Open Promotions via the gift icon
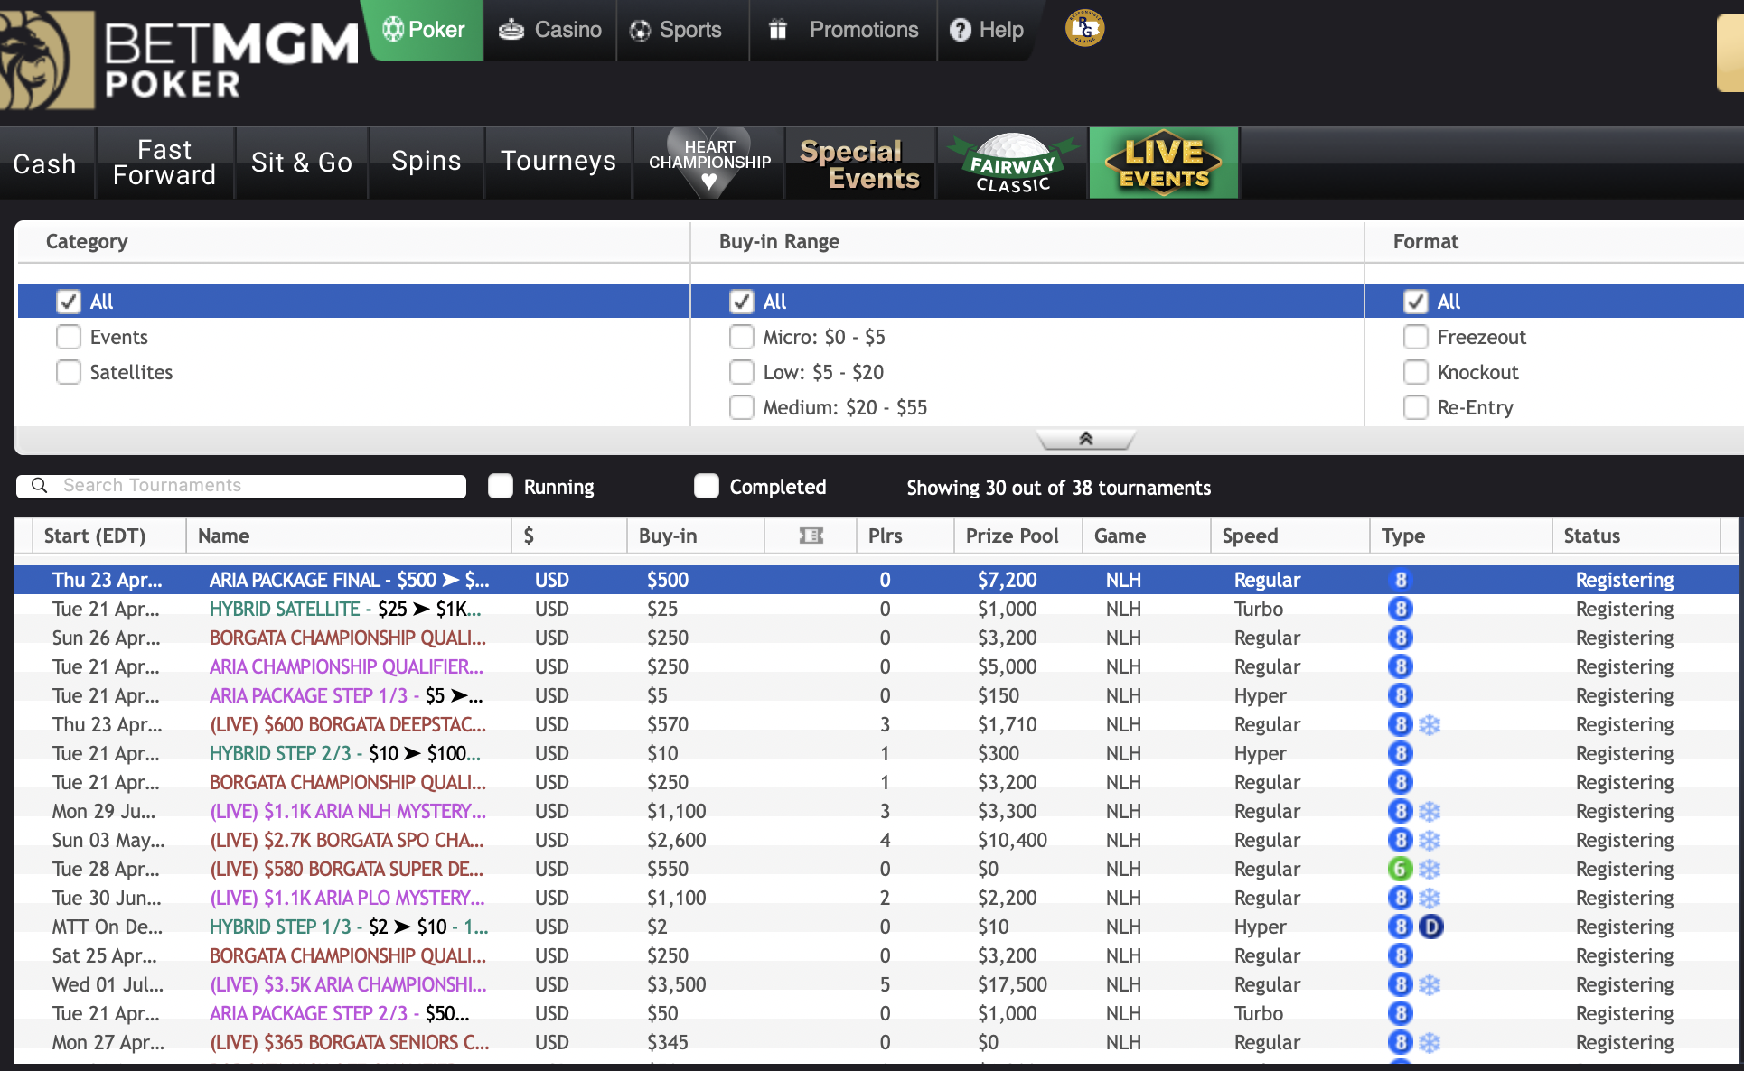The image size is (1744, 1071). point(778,29)
